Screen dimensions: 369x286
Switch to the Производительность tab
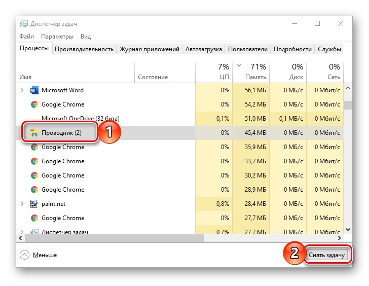84,49
